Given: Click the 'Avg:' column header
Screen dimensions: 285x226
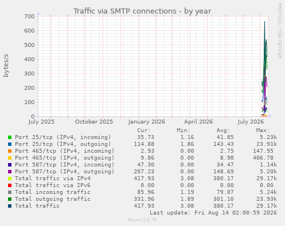Looking at the screenshot, I should pos(223,130).
